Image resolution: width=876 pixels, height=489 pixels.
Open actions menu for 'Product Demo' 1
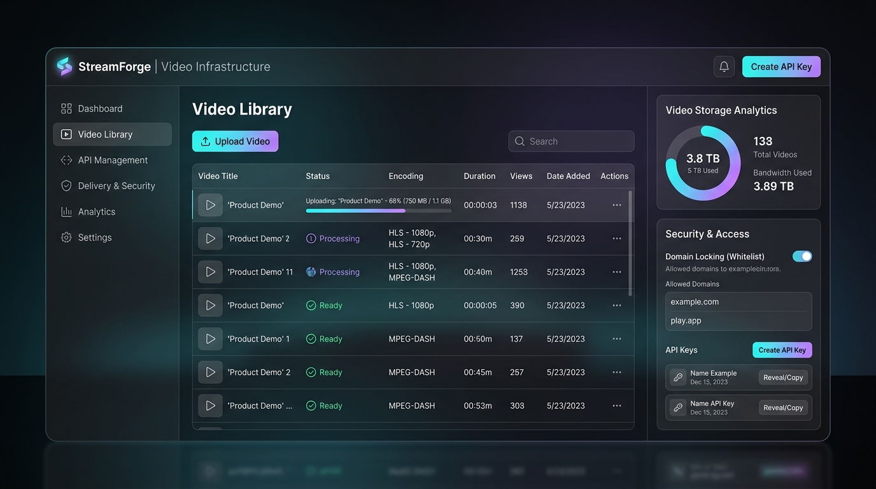pos(617,339)
